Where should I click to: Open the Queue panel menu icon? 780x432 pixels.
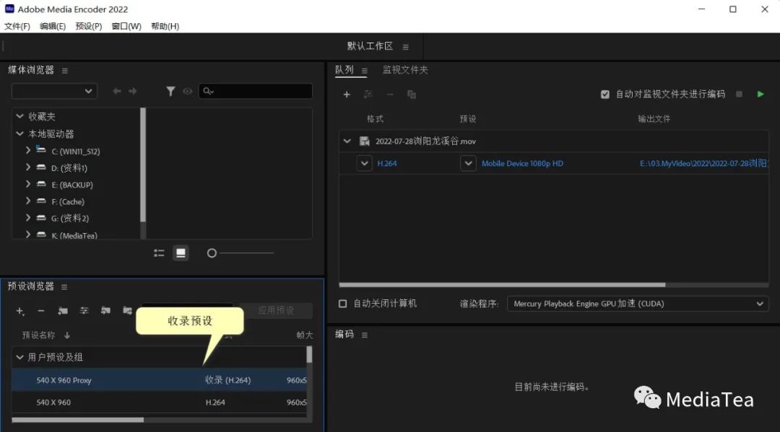[x=364, y=71]
